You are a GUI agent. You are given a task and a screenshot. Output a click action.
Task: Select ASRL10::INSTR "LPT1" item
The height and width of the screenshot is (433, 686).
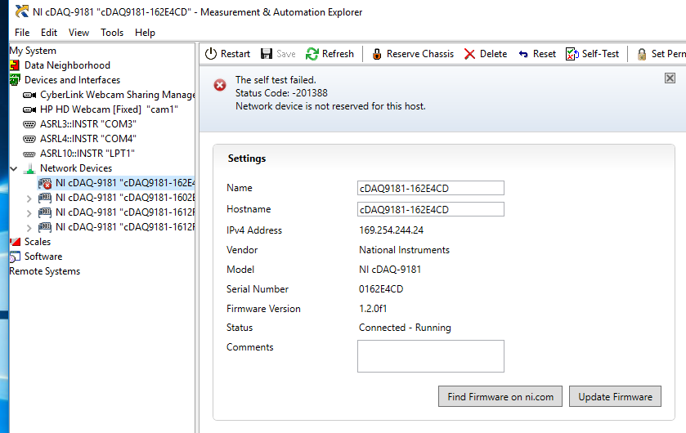coord(87,154)
